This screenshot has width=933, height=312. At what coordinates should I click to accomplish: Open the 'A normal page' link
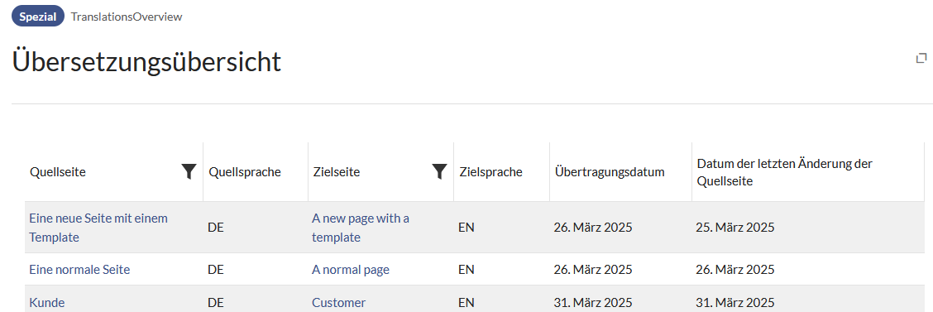coord(351,270)
